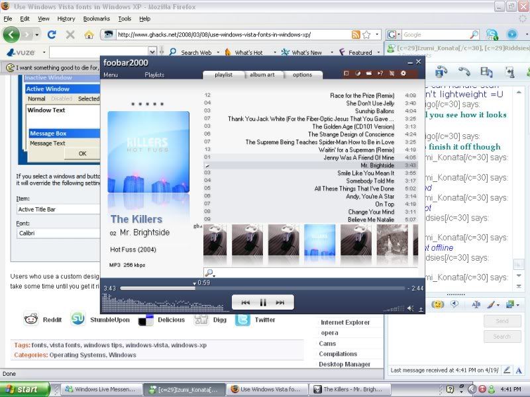Open Messenger share media film-music icon
This screenshot has height=397, width=530.
tap(486, 71)
